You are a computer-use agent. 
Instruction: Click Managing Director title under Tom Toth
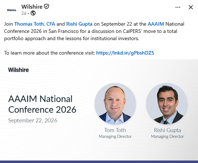115,137
